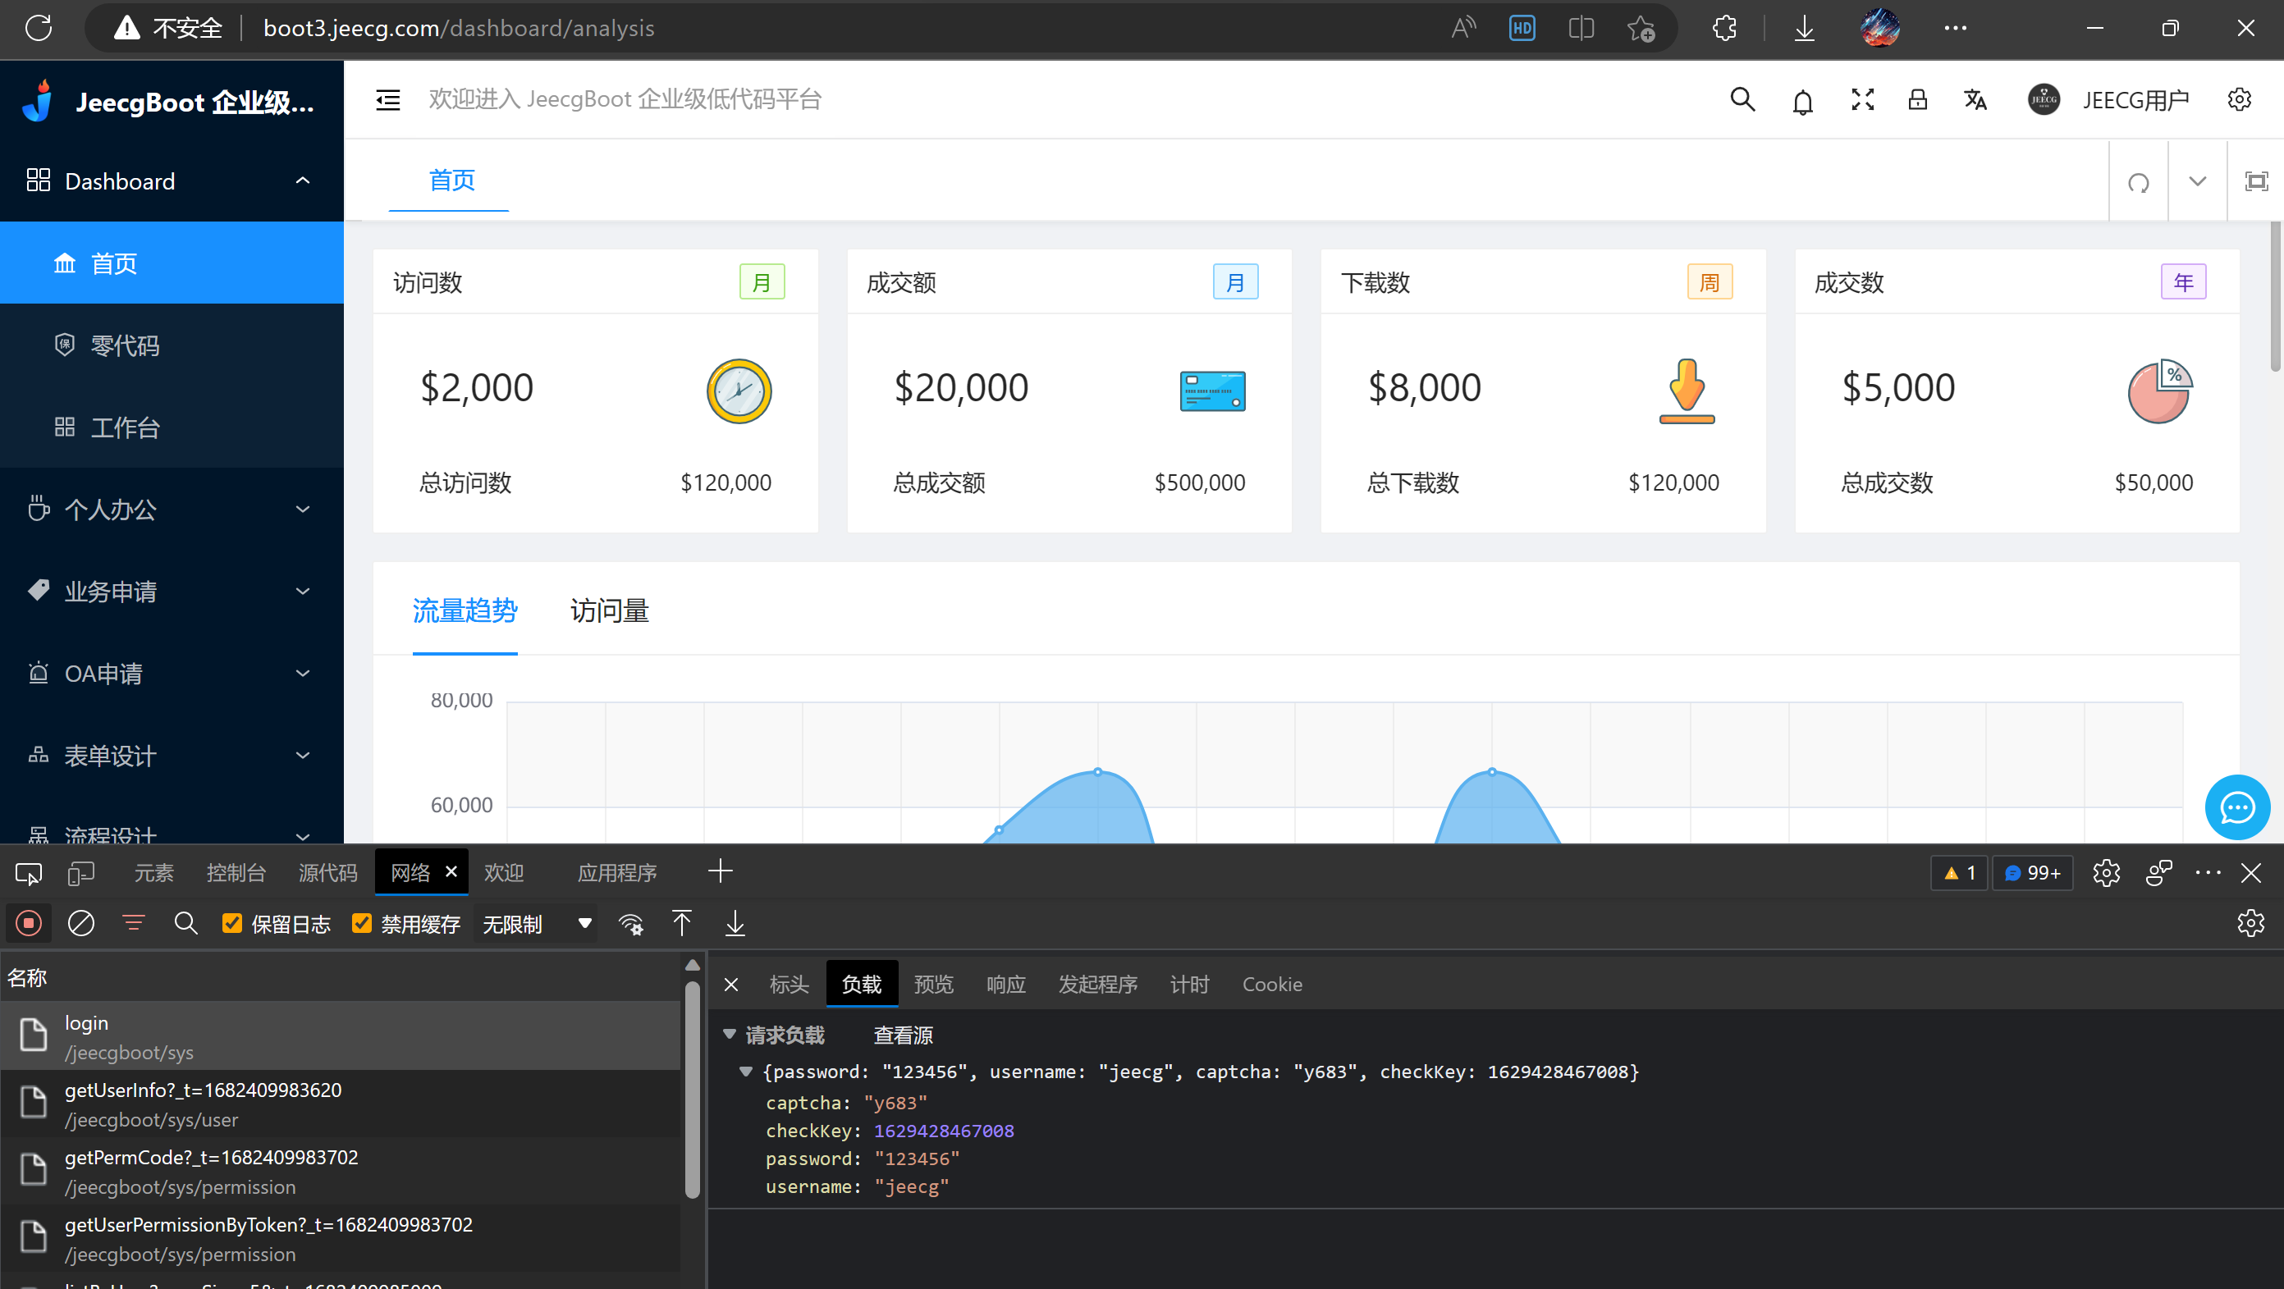Open the online chat bubble button

pyautogui.click(x=2237, y=807)
